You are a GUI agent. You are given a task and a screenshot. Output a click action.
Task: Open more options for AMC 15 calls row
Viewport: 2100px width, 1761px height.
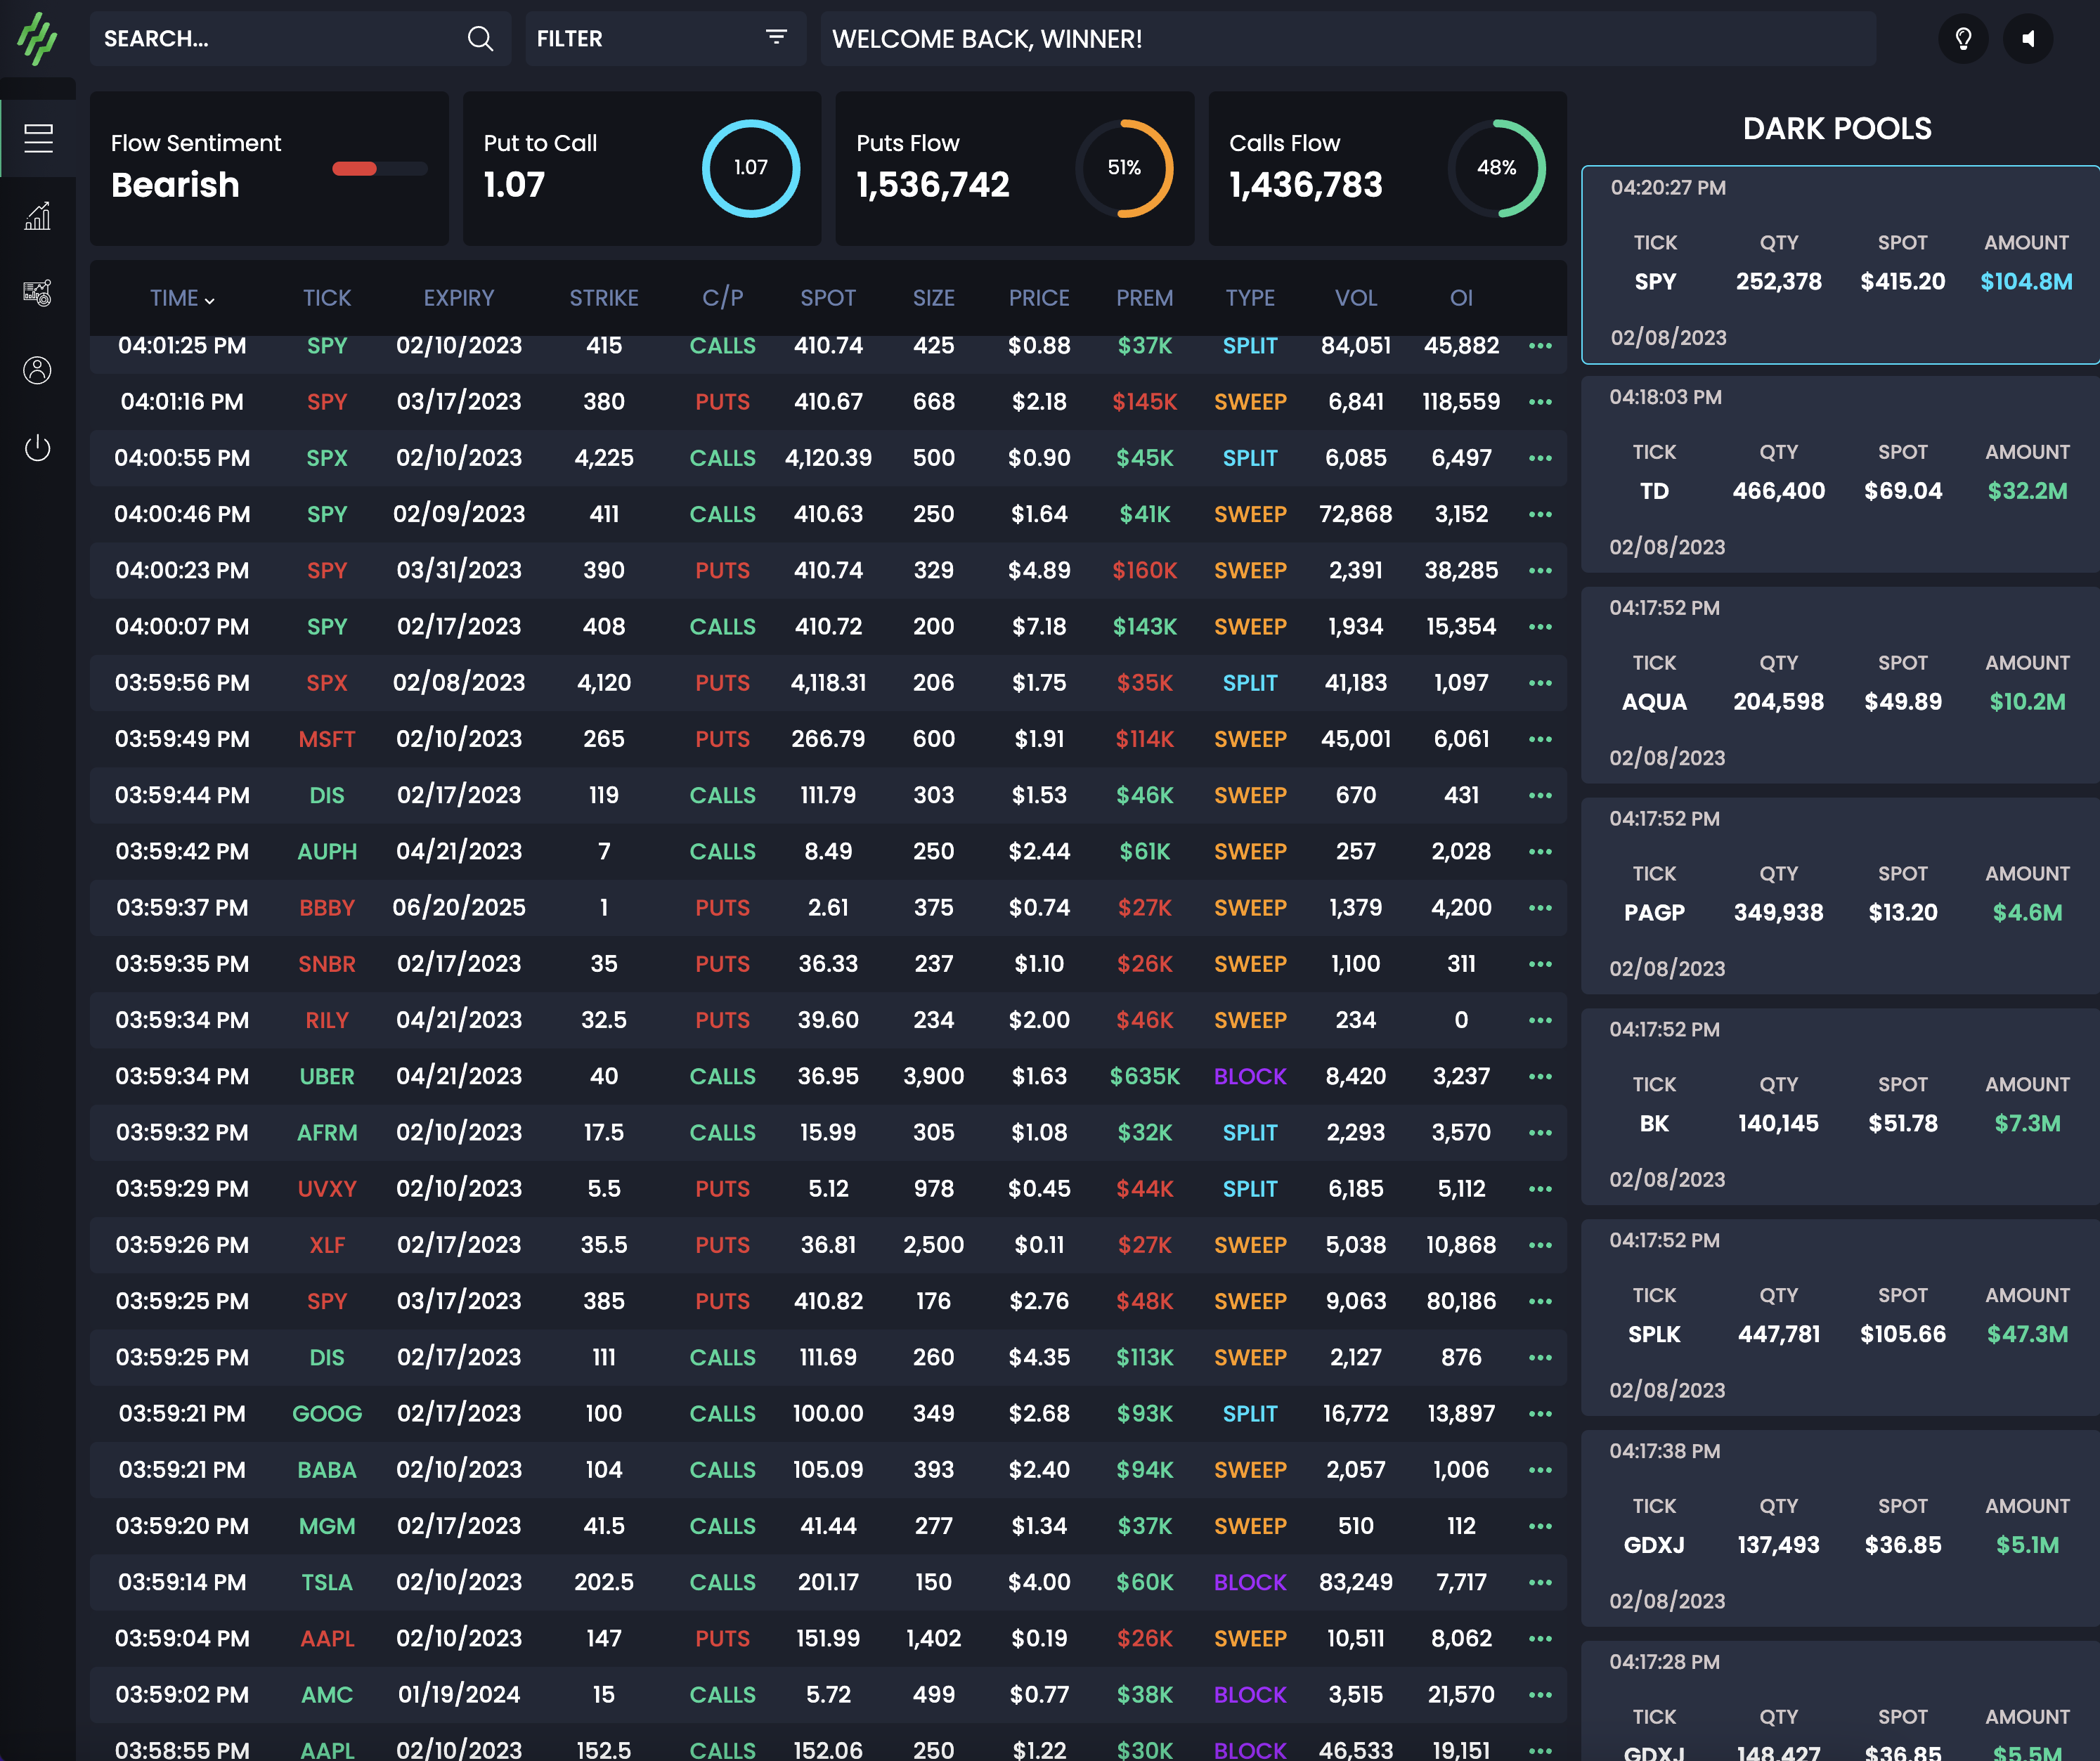coord(1540,1695)
